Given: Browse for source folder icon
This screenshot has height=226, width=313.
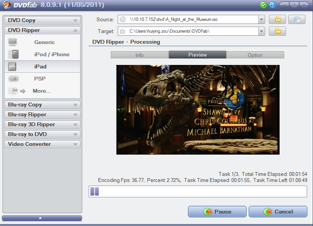Looking at the screenshot, I should coord(277,19).
